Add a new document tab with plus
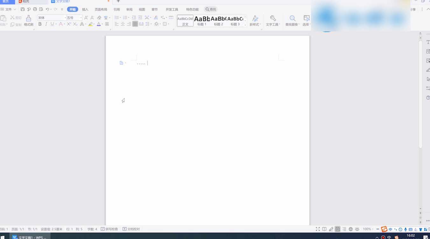 pos(118,1)
